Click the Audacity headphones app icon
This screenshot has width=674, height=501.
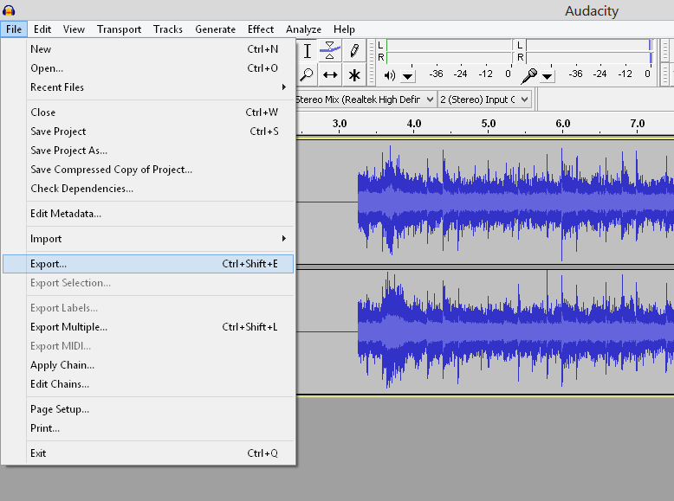point(9,10)
